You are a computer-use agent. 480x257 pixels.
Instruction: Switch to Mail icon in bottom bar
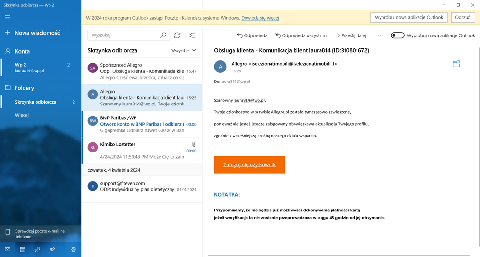click(x=7, y=249)
